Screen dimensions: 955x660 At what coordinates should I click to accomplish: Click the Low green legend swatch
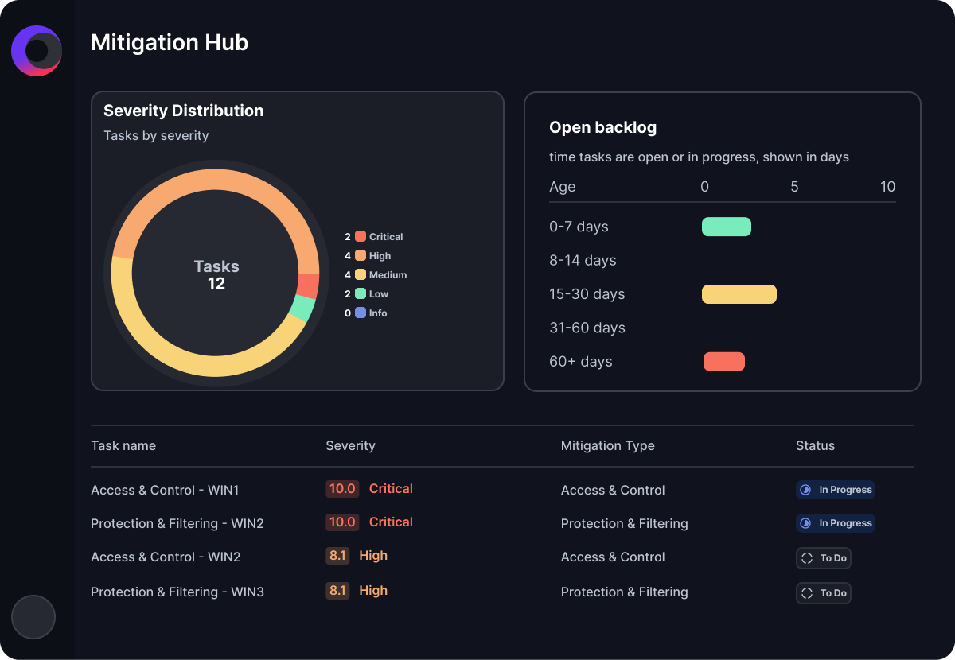point(361,293)
